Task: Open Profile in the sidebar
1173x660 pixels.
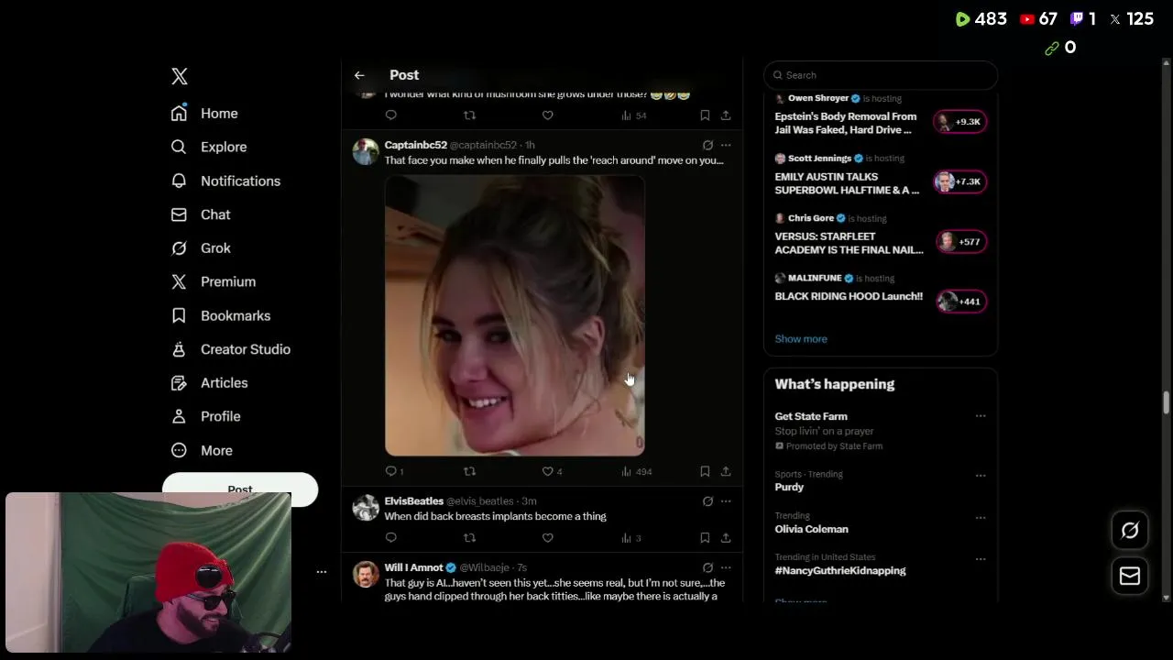Action: (206, 416)
